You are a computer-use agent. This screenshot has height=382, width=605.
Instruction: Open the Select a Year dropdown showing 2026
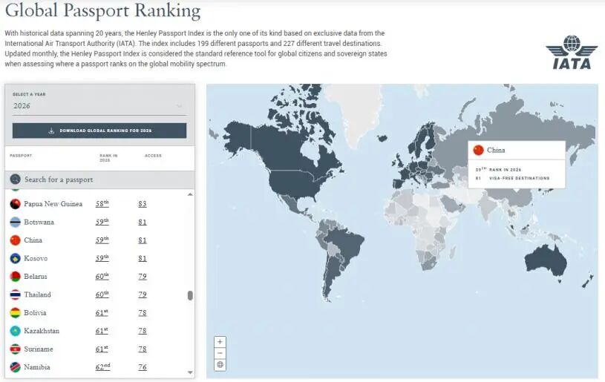click(x=99, y=106)
